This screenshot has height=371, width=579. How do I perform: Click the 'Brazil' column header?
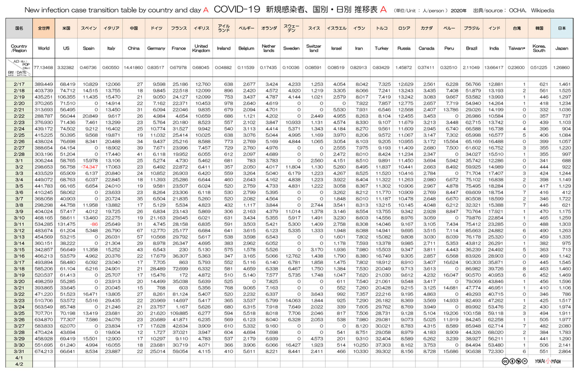coord(471,48)
